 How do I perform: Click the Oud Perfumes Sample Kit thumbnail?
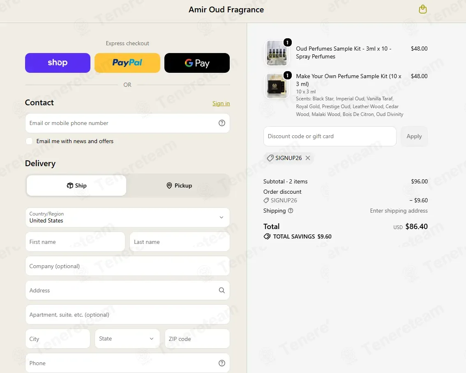tap(277, 53)
